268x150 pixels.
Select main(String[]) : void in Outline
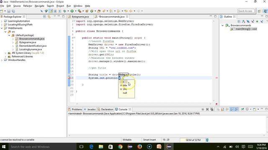[x=246, y=29]
